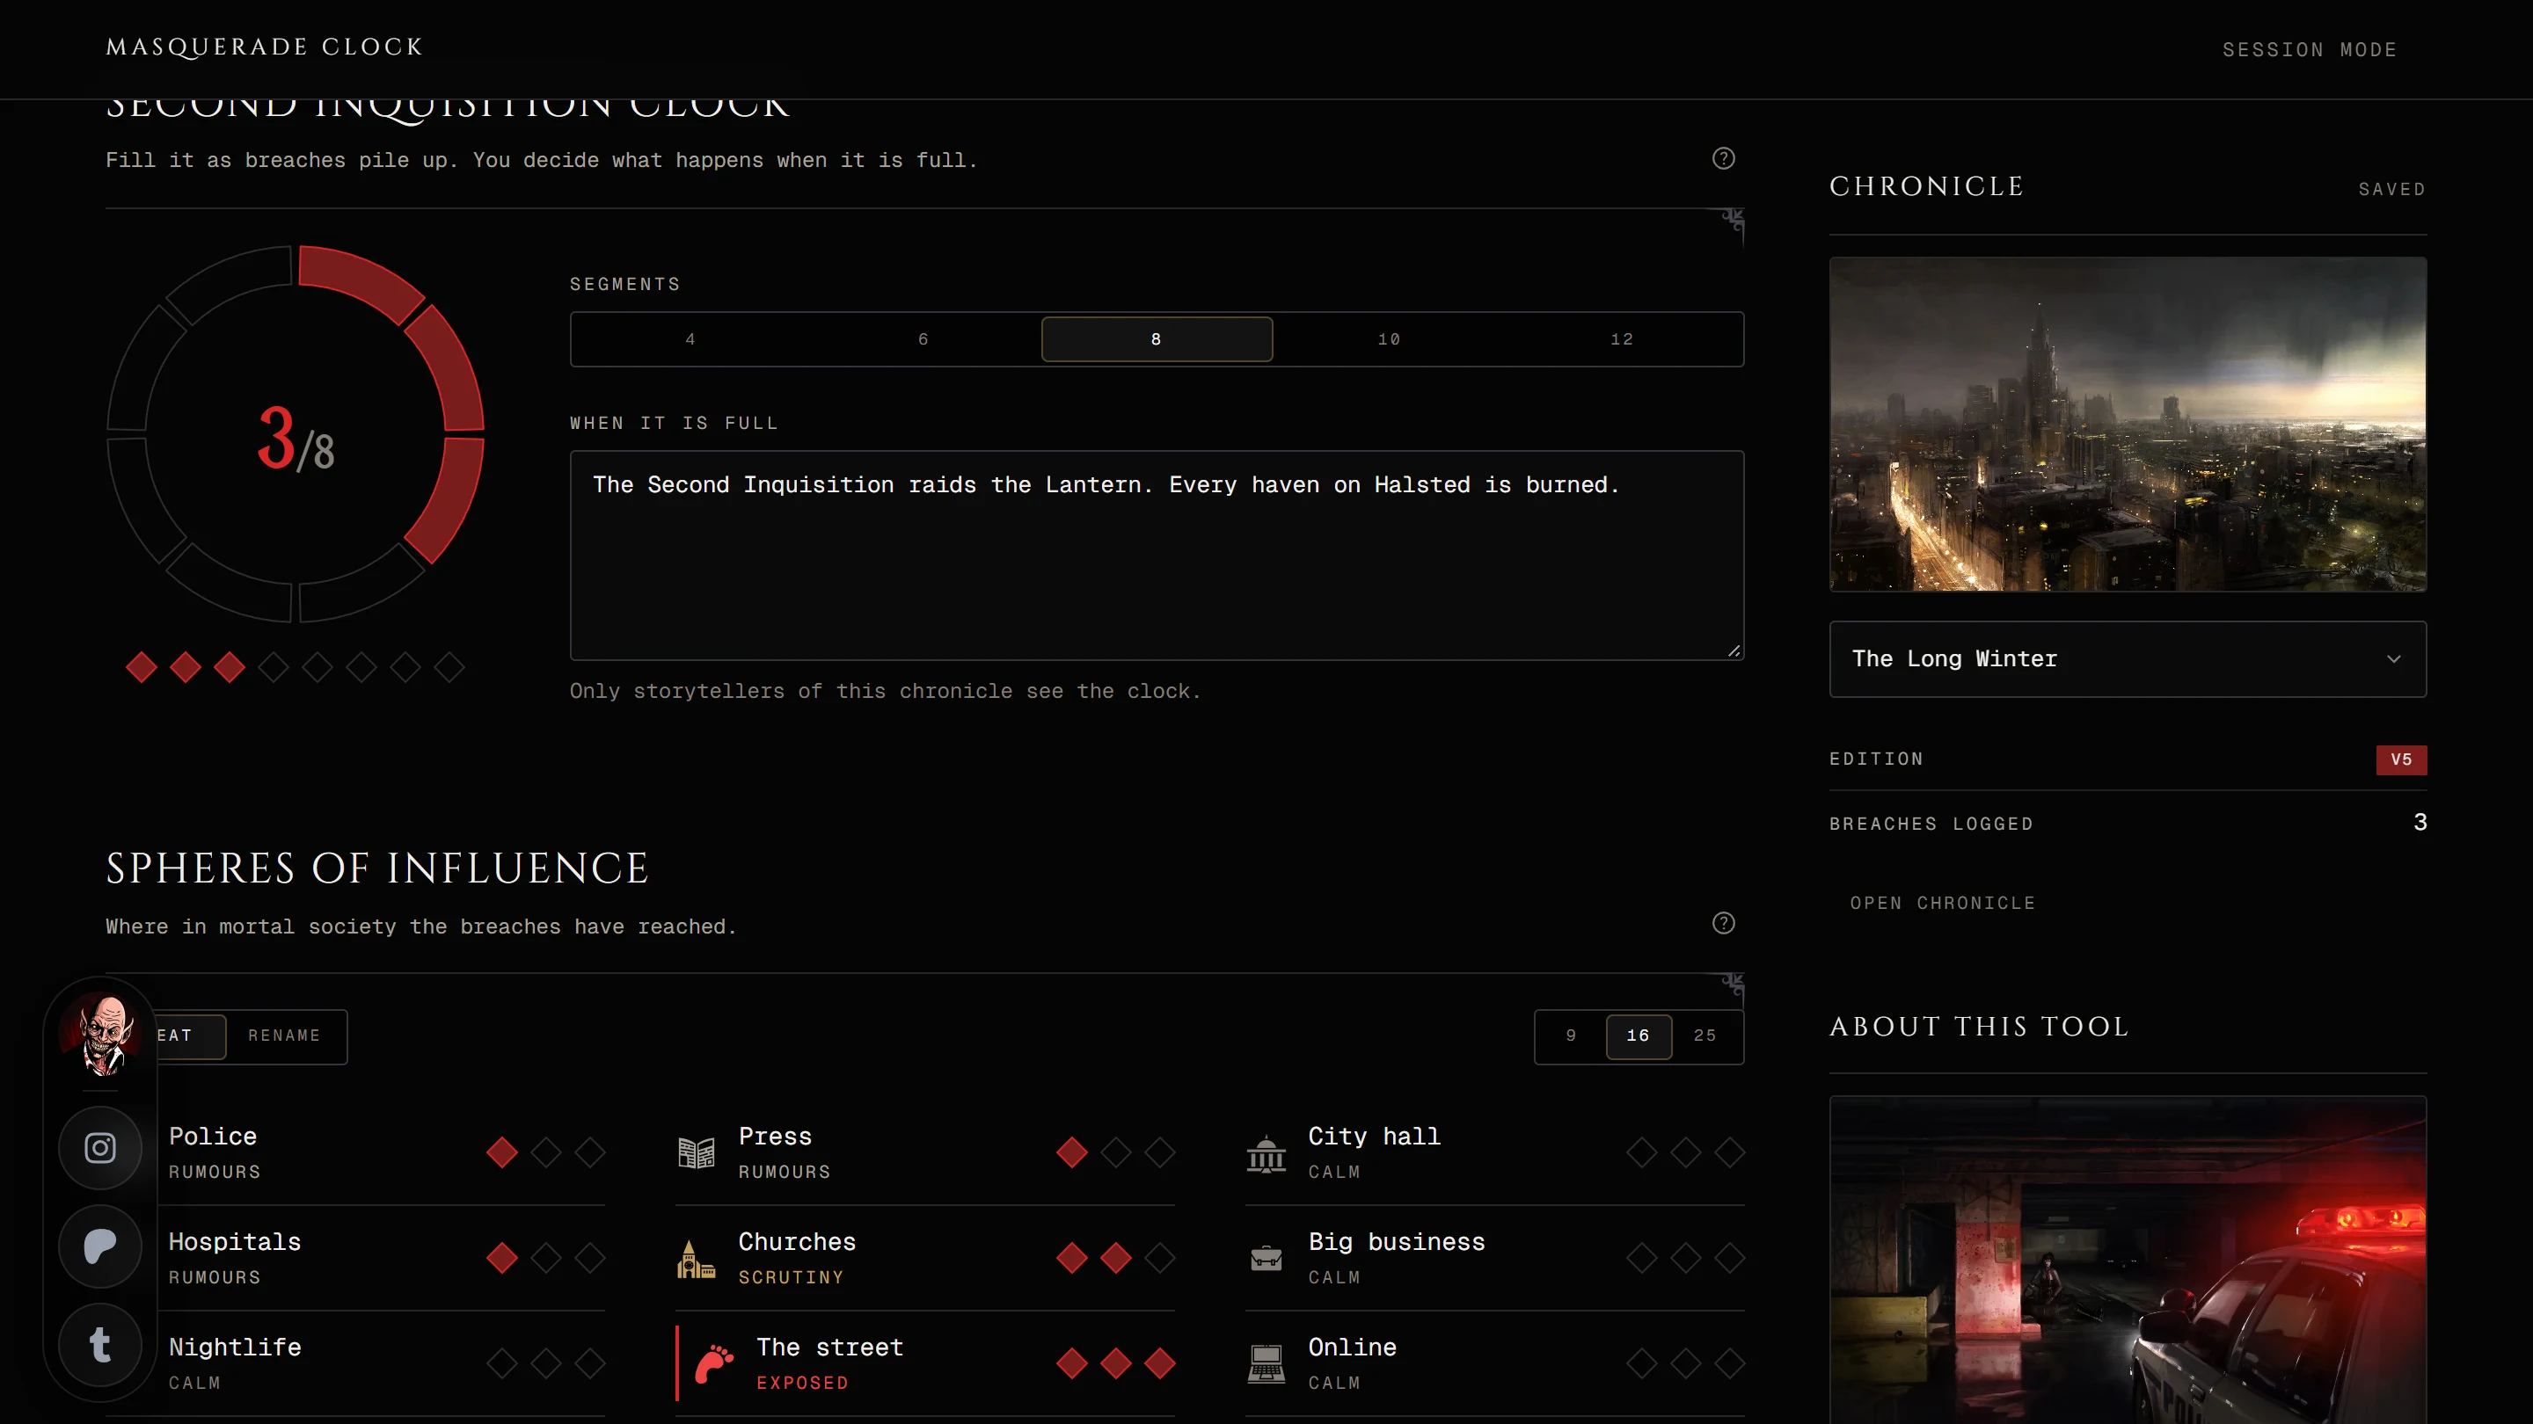
Task: Click the V5 edition badge
Action: coord(2400,759)
